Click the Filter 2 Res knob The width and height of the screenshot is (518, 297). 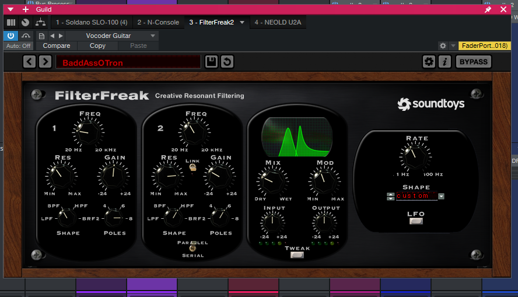coord(167,176)
